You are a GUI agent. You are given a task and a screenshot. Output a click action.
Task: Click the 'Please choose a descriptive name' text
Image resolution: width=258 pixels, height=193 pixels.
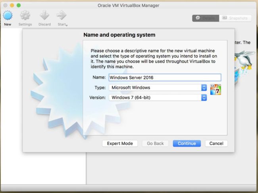154,59
